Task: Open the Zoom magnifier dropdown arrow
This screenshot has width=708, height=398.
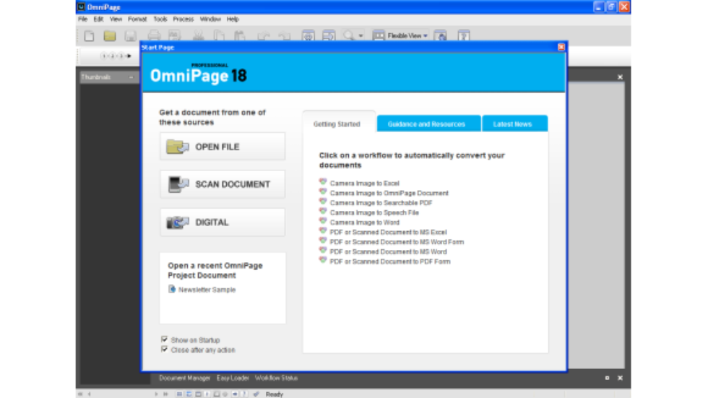Action: click(x=361, y=35)
